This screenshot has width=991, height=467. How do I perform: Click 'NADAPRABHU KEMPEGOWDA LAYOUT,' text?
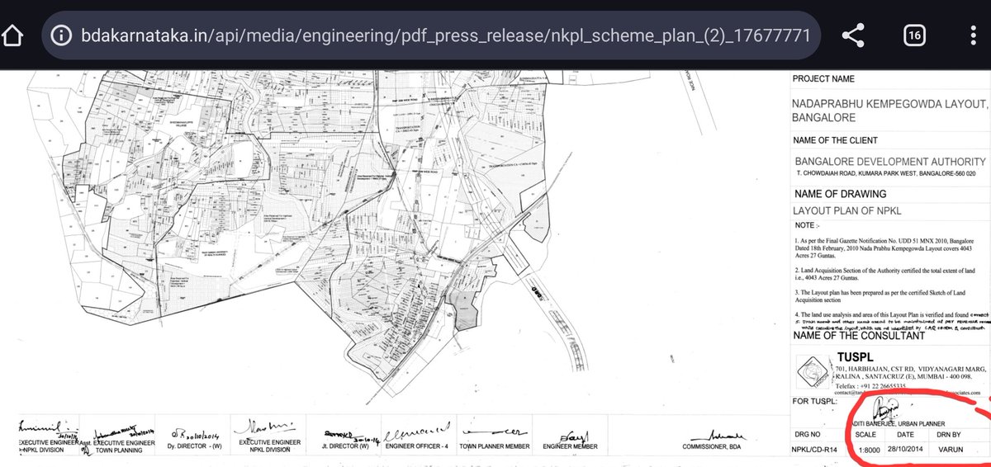(890, 104)
